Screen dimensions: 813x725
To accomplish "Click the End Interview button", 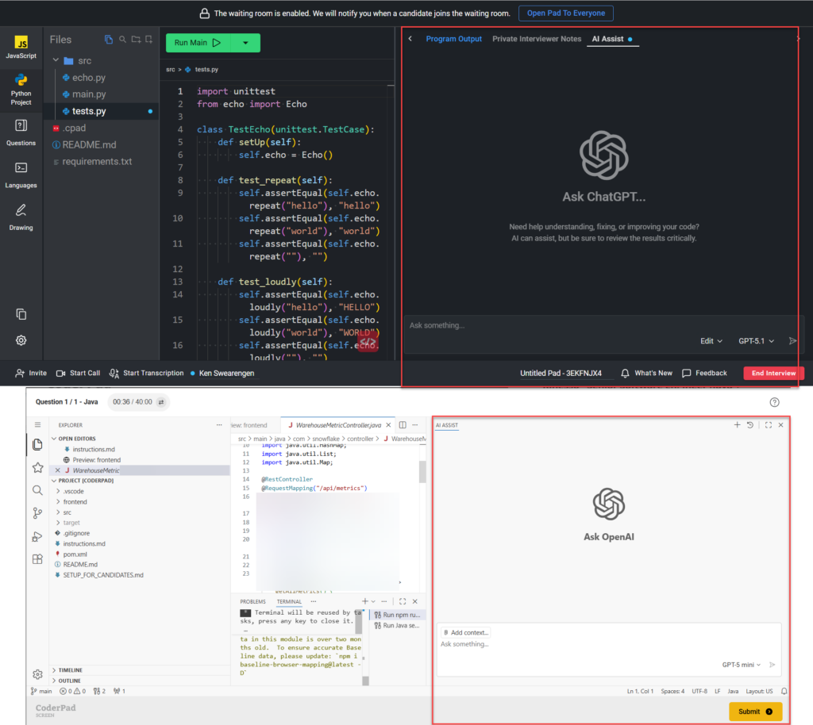I will [x=772, y=373].
